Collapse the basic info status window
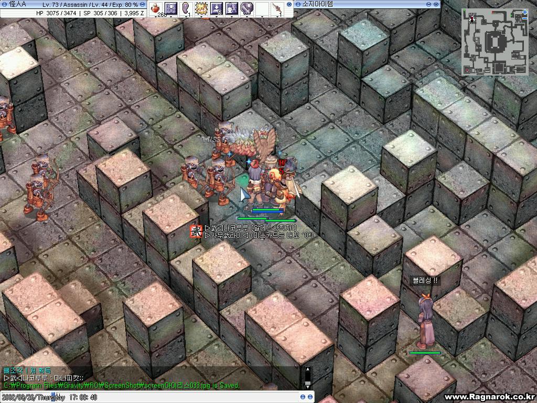The image size is (537, 403). pos(143,4)
